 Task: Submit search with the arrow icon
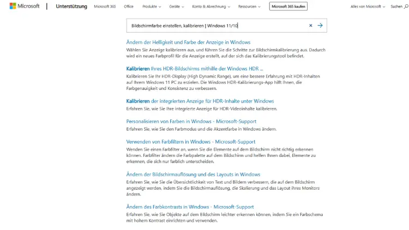point(320,26)
